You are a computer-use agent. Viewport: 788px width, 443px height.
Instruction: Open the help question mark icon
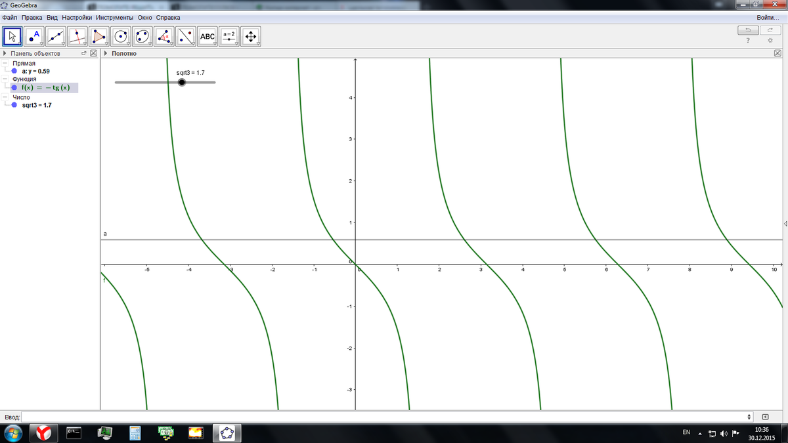[x=748, y=41]
